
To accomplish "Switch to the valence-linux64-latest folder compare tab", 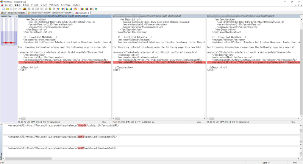I will tap(50, 13).
